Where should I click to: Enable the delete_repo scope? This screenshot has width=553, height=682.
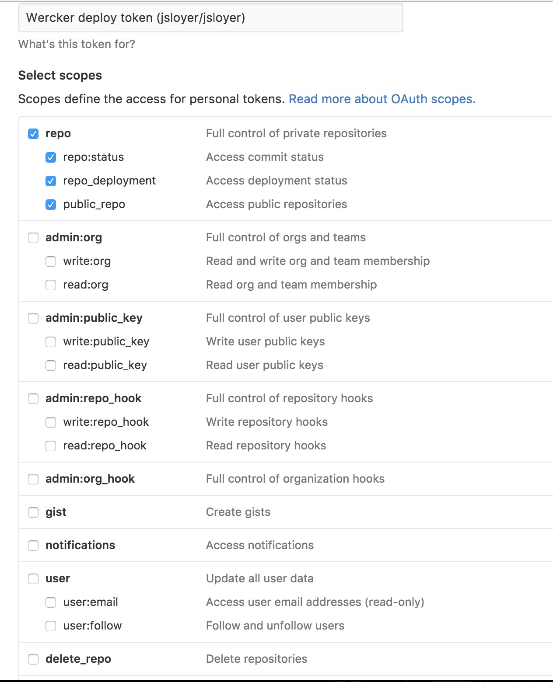click(33, 659)
